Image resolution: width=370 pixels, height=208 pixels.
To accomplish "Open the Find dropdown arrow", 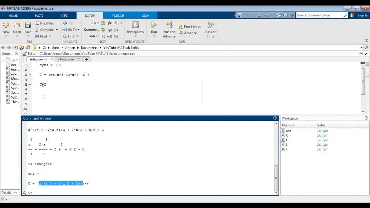I will pyautogui.click(x=77, y=36).
